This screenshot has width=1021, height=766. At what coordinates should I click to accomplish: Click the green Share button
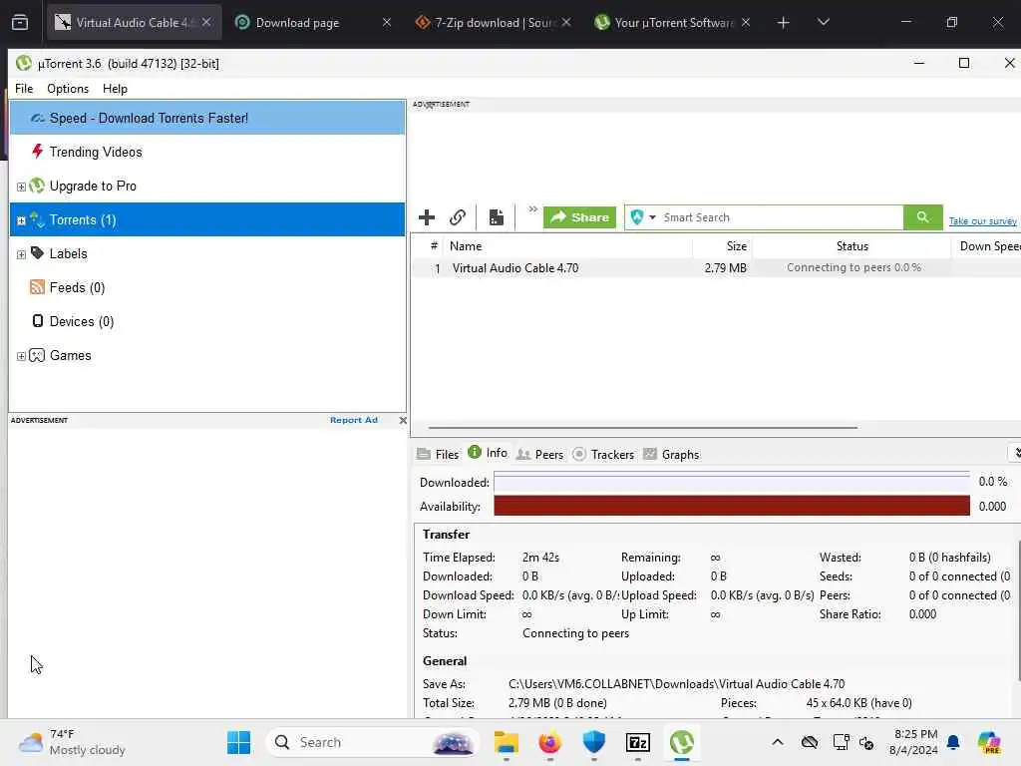(579, 217)
